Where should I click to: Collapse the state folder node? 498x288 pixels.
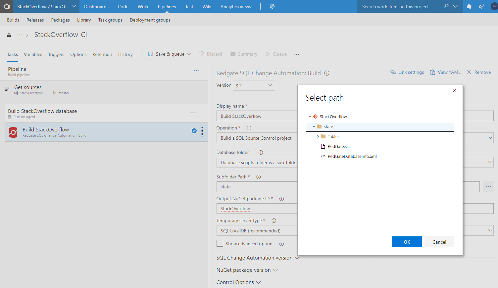click(x=314, y=127)
